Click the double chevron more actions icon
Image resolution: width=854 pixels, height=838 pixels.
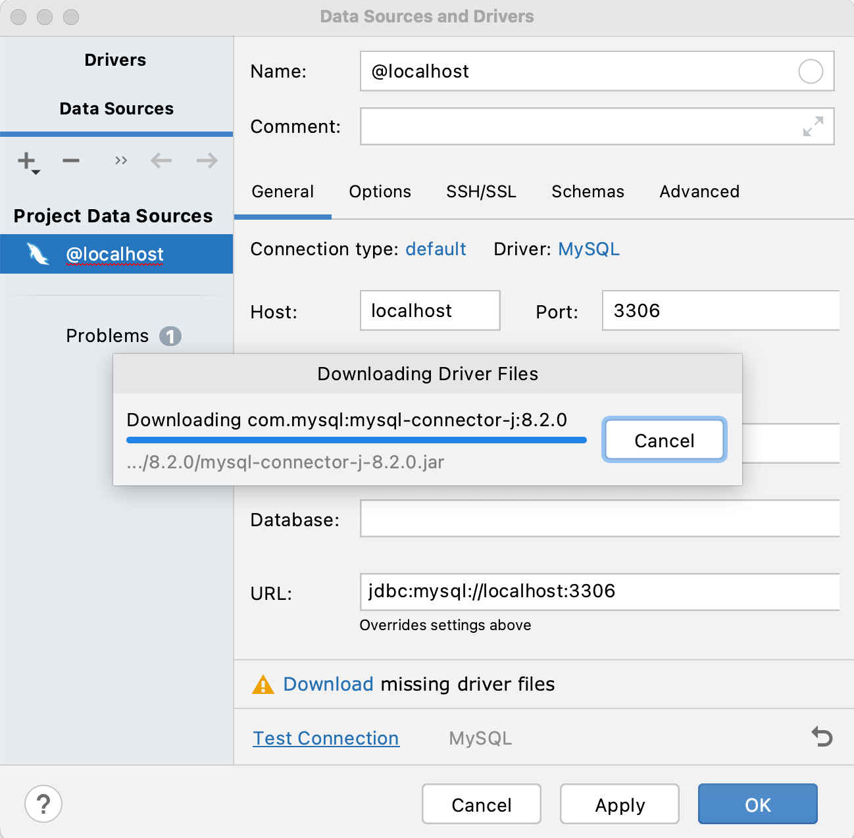[x=120, y=160]
